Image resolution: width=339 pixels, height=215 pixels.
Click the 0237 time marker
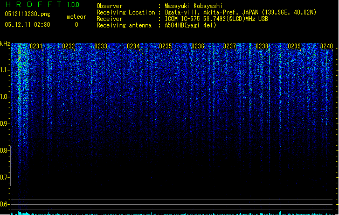coord(230,46)
